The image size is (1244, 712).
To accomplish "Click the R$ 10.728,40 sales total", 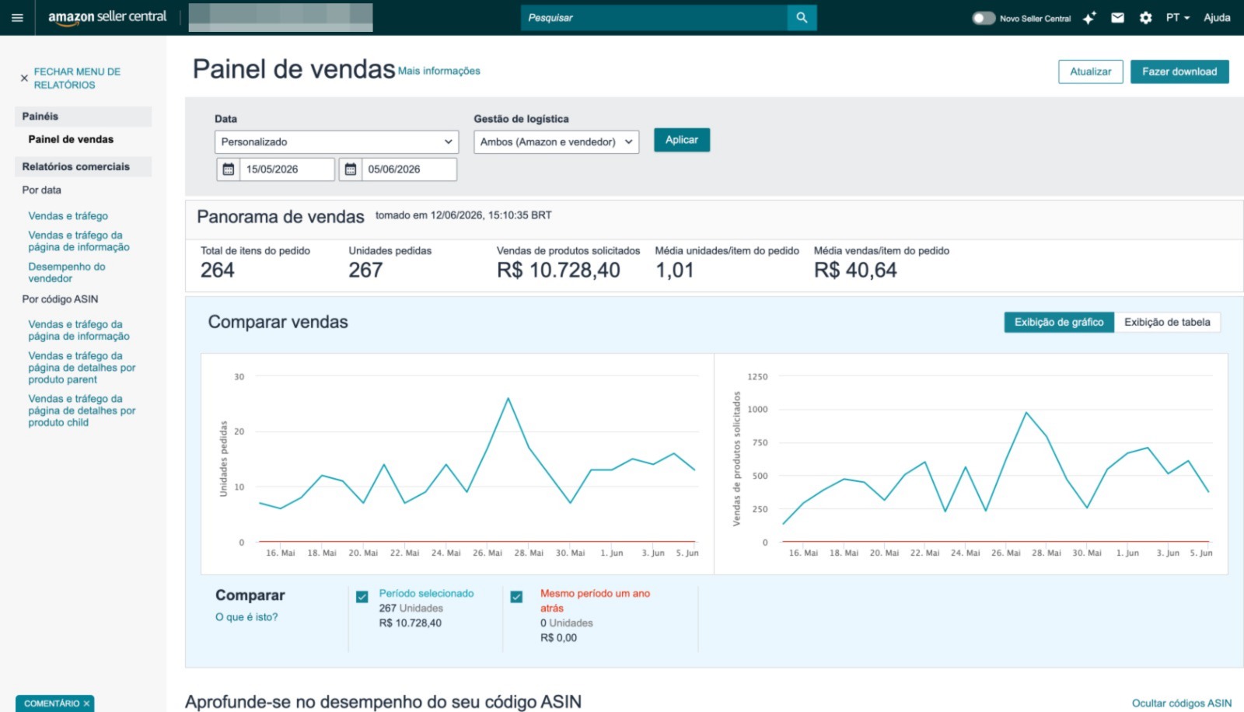I will [x=558, y=270].
